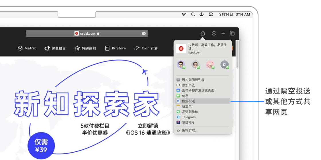Screen dimensions: 321x160
Task: Open the Matrix navigation link
Action: pos(27,48)
